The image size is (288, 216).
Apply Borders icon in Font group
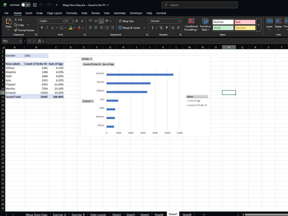pos(62,28)
